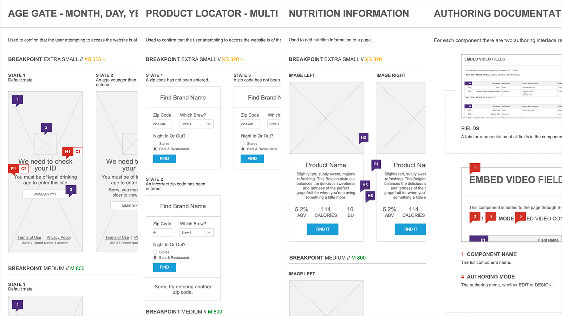This screenshot has height=316, width=562.
Task: Click purple marker 2 above the logo placeholder
Action: (x=46, y=127)
